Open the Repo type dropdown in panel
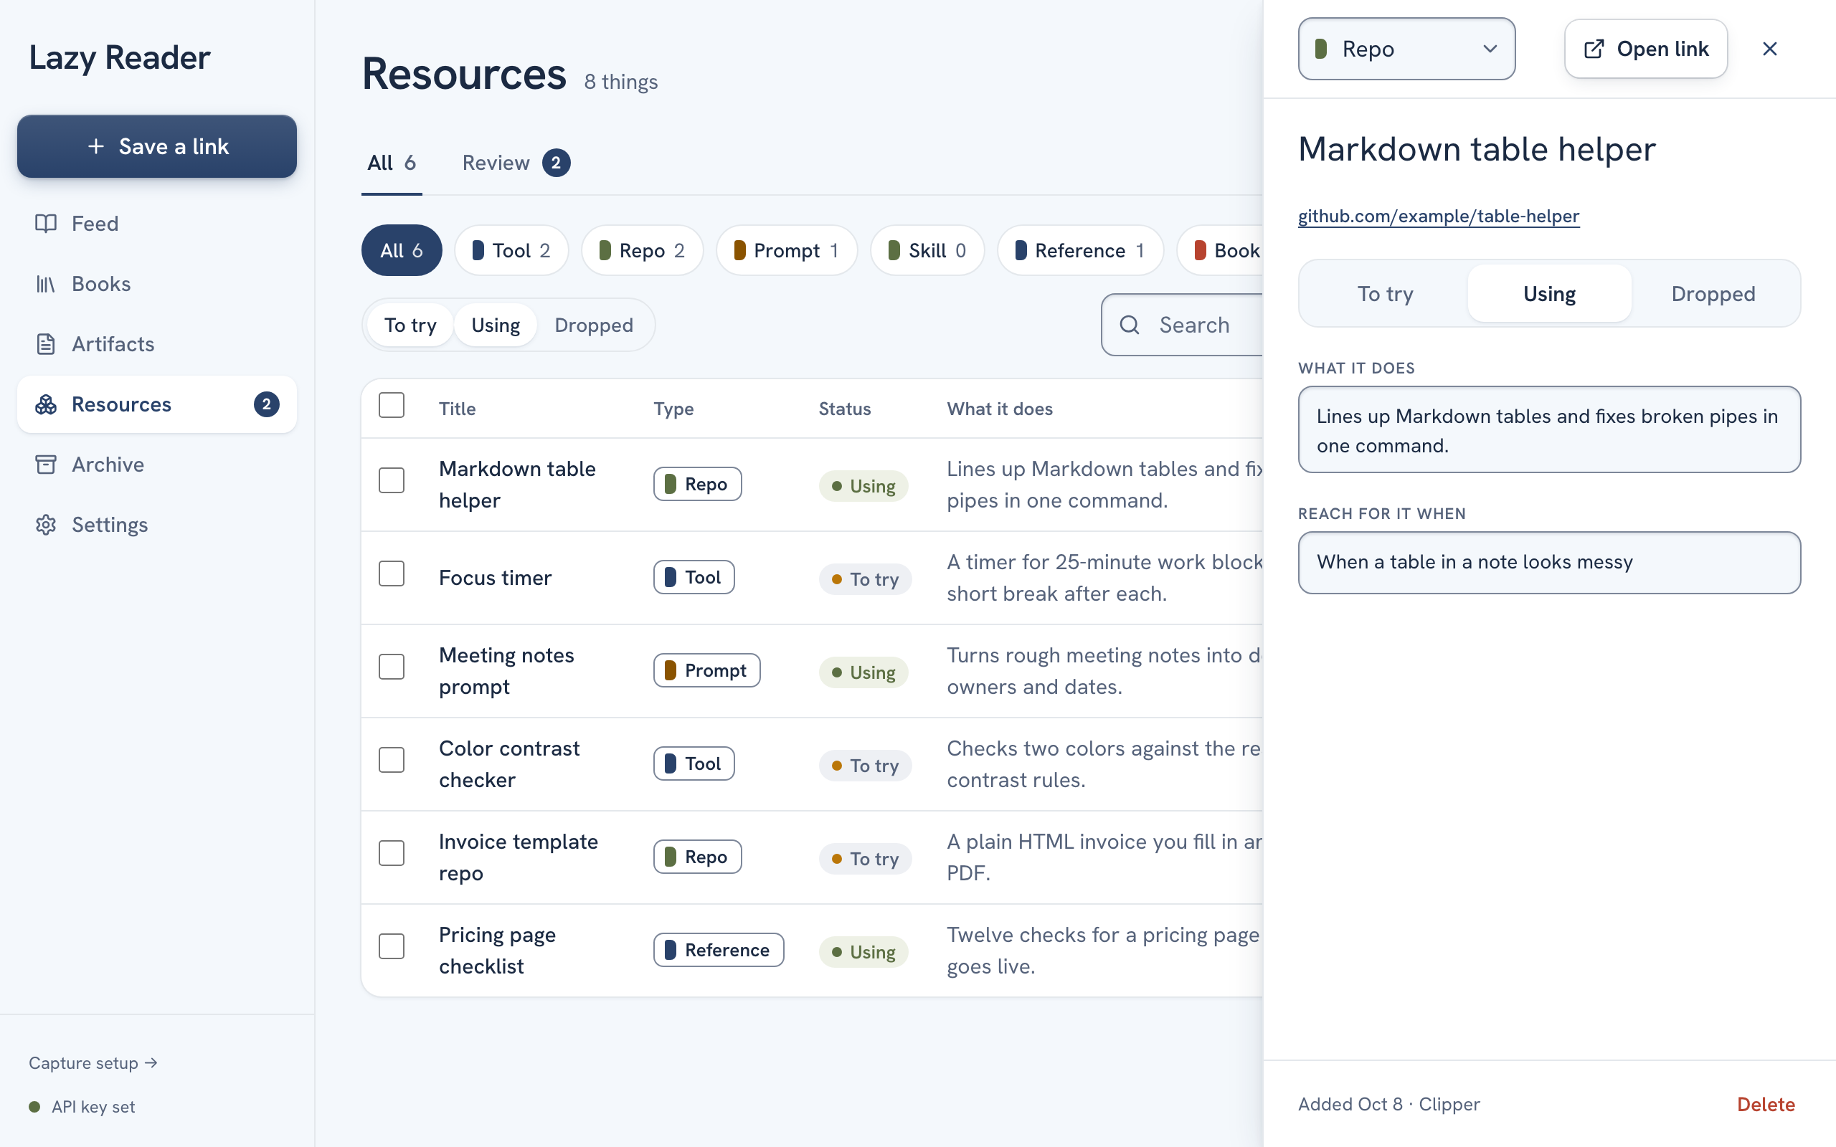Image resolution: width=1836 pixels, height=1147 pixels. tap(1406, 49)
